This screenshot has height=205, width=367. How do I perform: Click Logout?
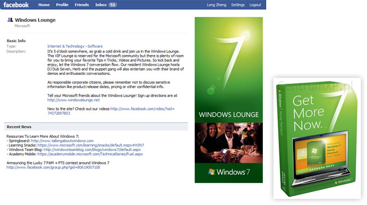(x=255, y=5)
